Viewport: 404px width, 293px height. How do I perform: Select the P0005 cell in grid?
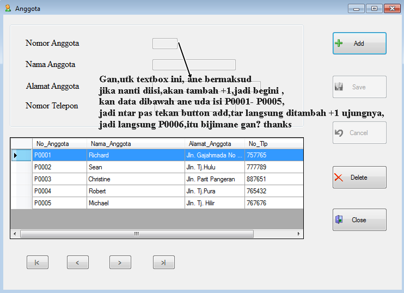pyautogui.click(x=59, y=203)
